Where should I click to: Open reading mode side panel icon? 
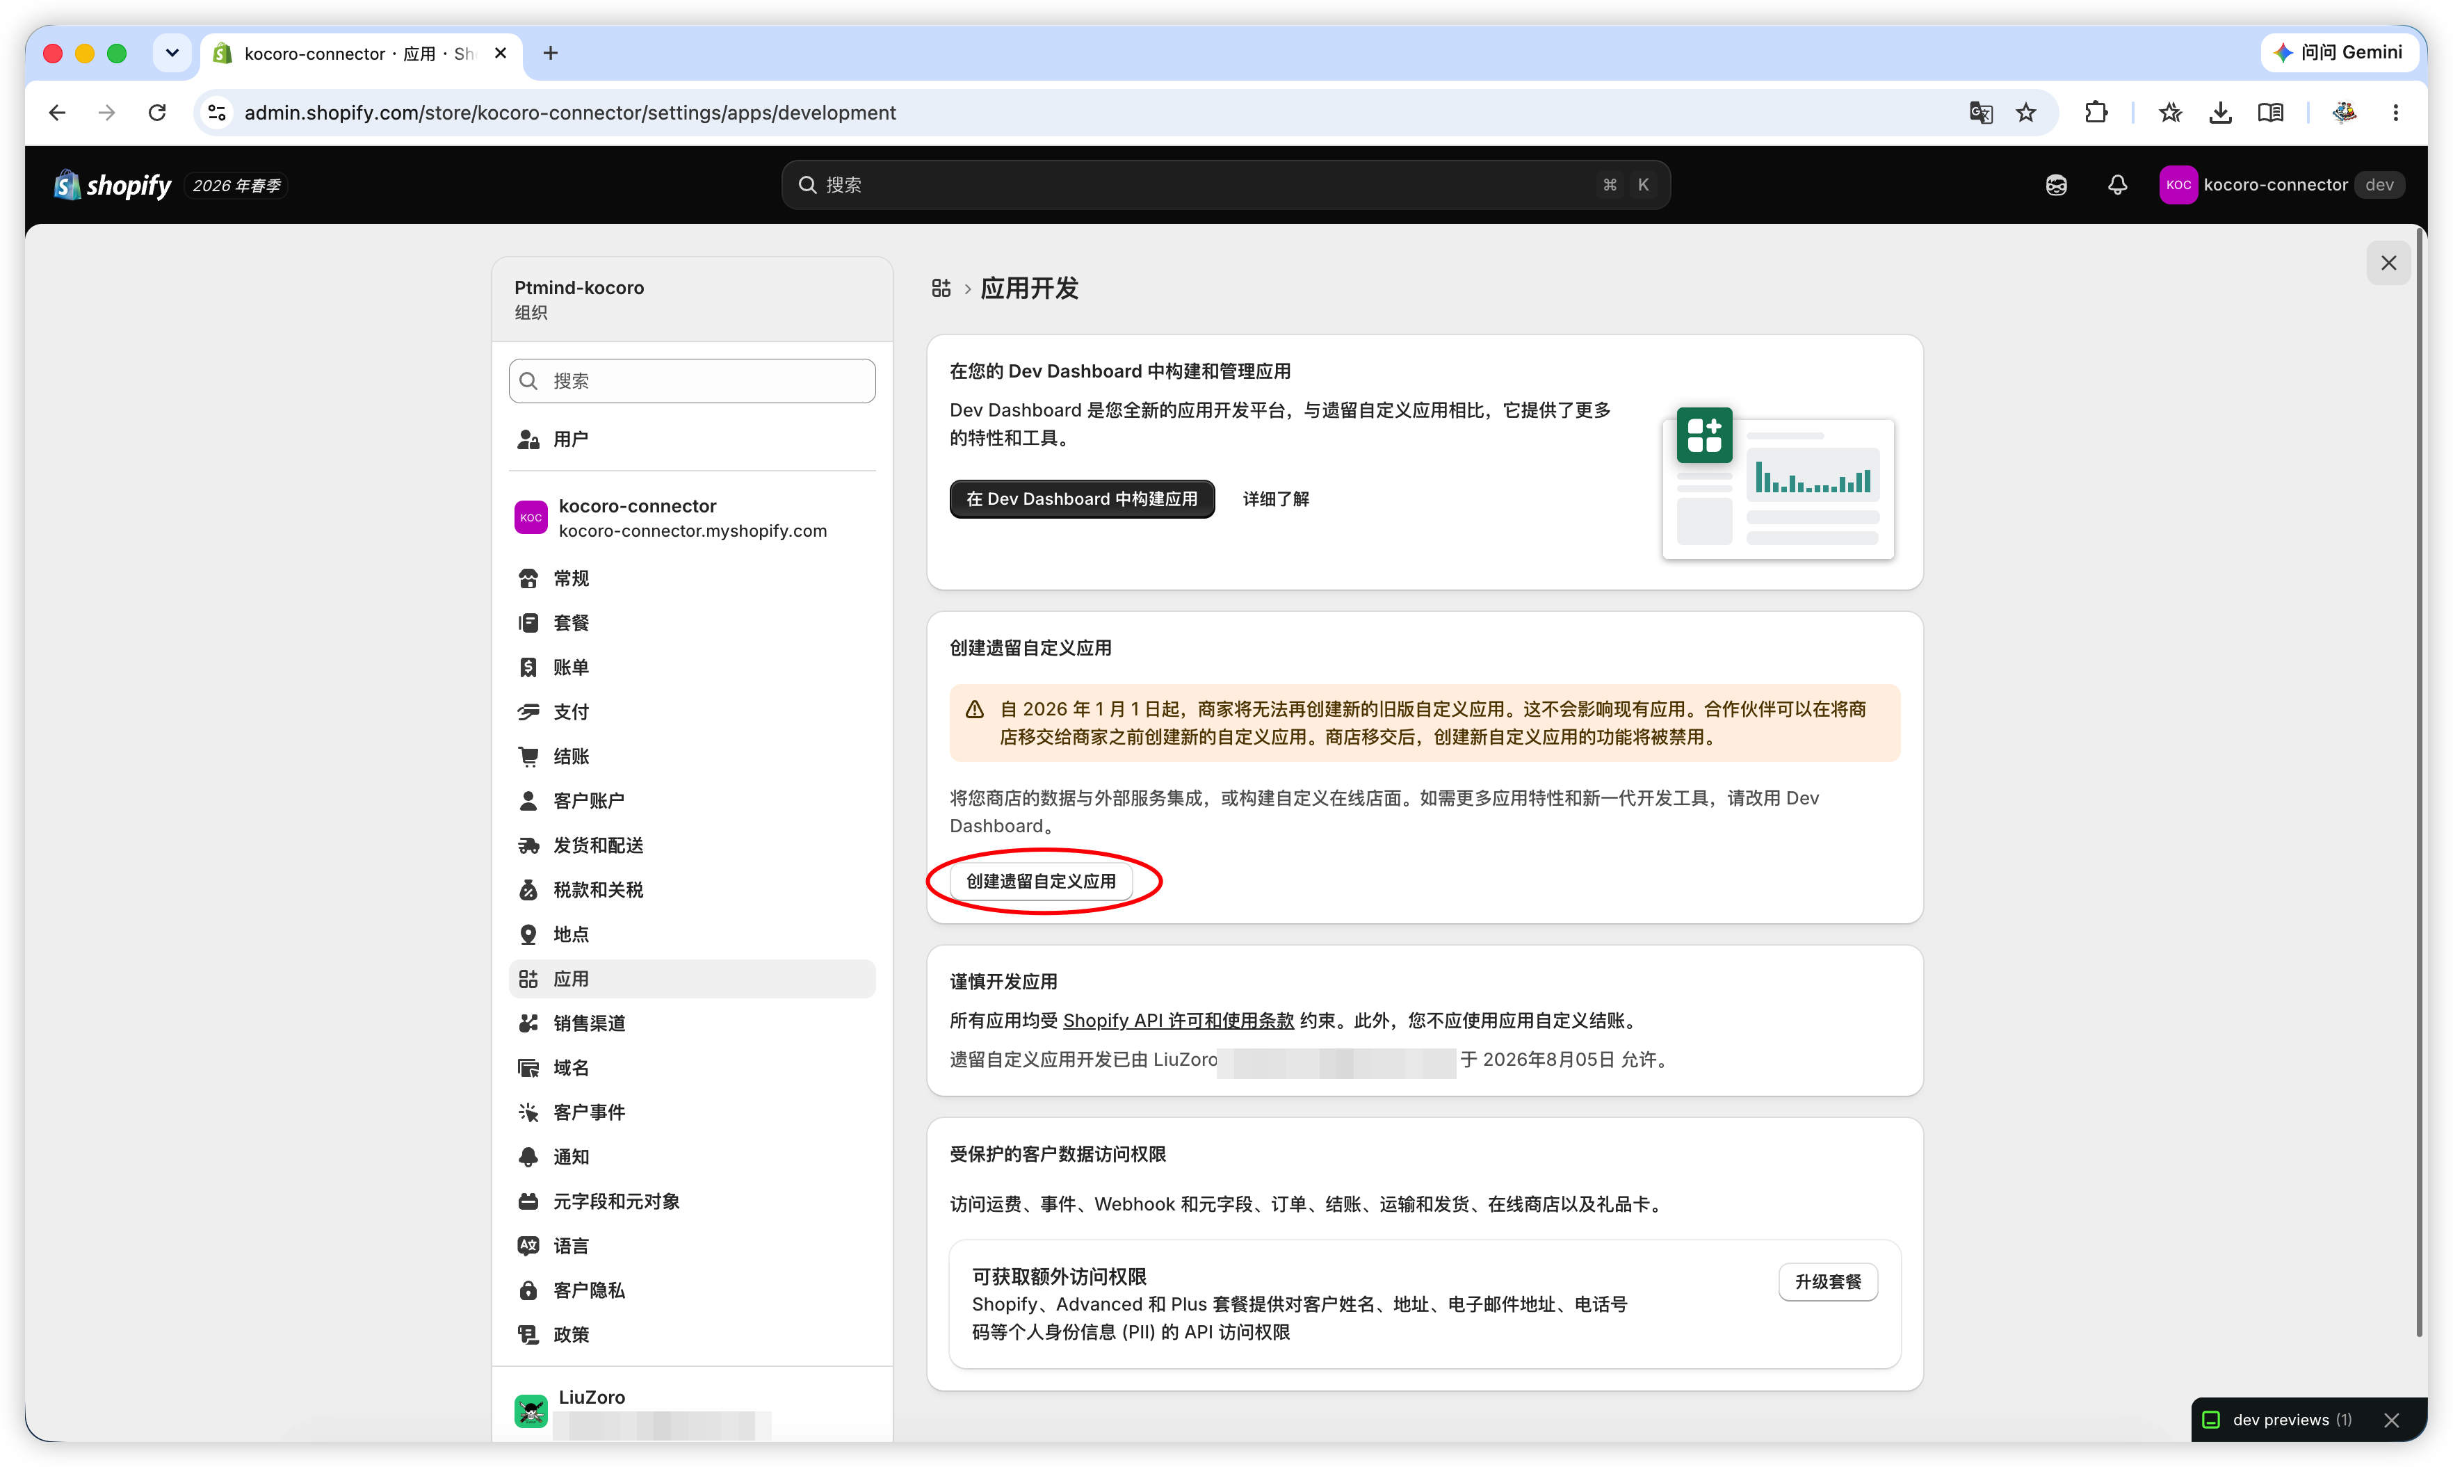[2270, 113]
